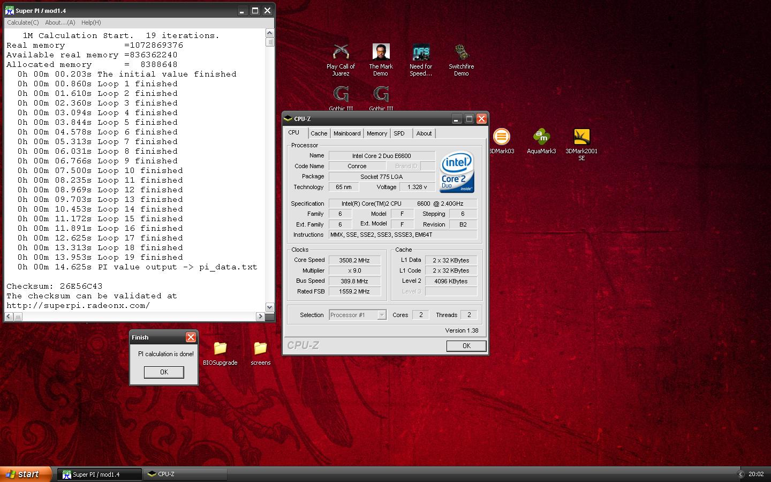Click the Loop 19 finished line
This screenshot has height=482, width=771.
pyautogui.click(x=100, y=257)
